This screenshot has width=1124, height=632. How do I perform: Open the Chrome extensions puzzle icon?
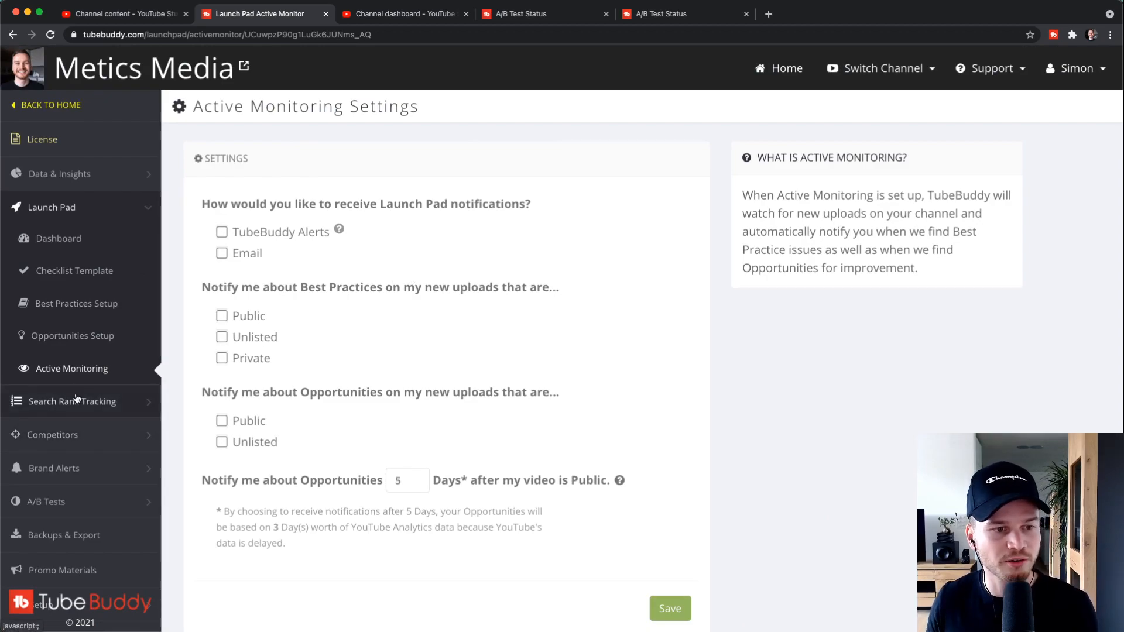[x=1072, y=35]
